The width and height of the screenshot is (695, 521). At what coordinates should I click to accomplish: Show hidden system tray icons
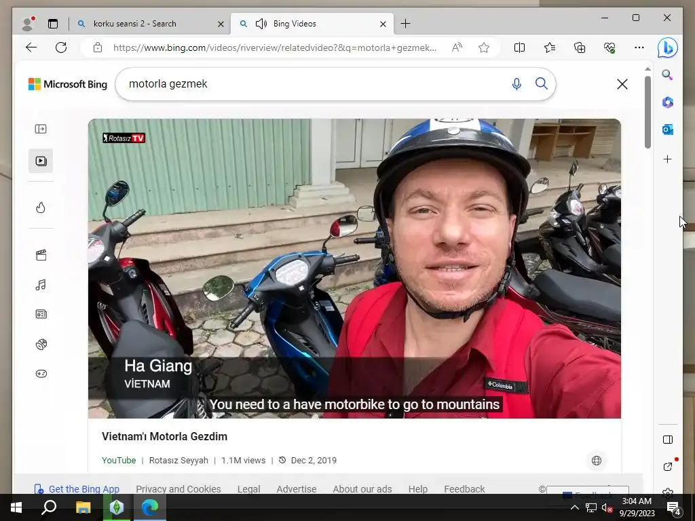click(x=574, y=507)
